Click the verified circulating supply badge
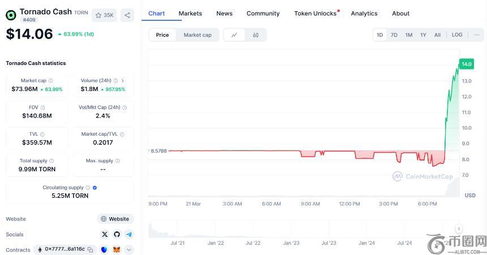The image size is (487, 255). (95, 188)
